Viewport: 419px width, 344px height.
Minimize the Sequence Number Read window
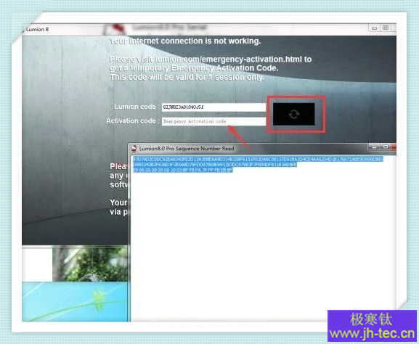click(x=375, y=147)
